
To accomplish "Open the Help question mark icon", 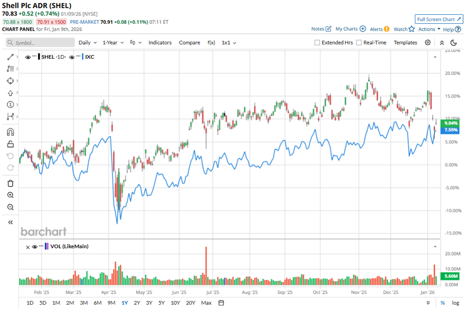I will (458, 29).
